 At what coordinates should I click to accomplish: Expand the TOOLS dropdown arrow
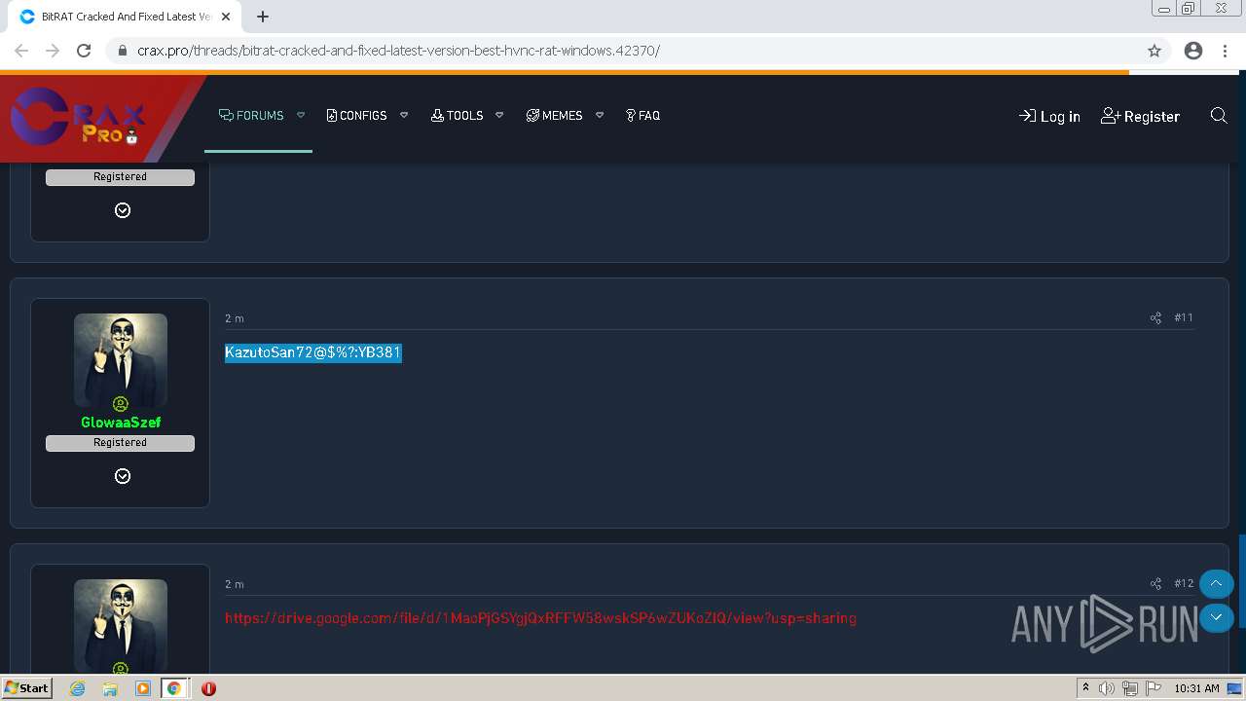click(499, 115)
